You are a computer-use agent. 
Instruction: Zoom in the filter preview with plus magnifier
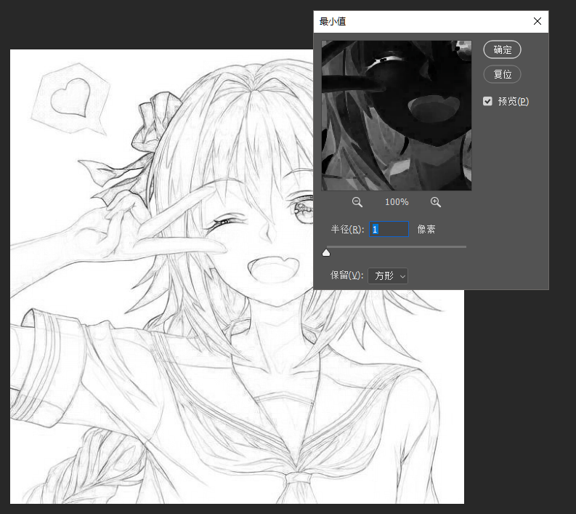click(436, 202)
